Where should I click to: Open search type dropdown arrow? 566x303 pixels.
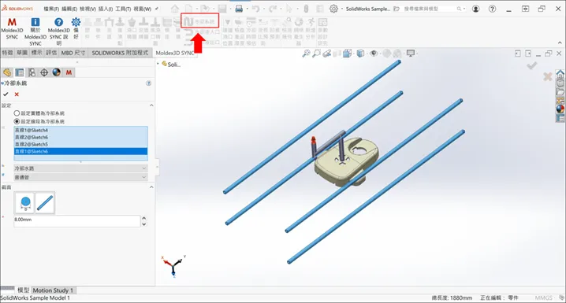(464, 9)
